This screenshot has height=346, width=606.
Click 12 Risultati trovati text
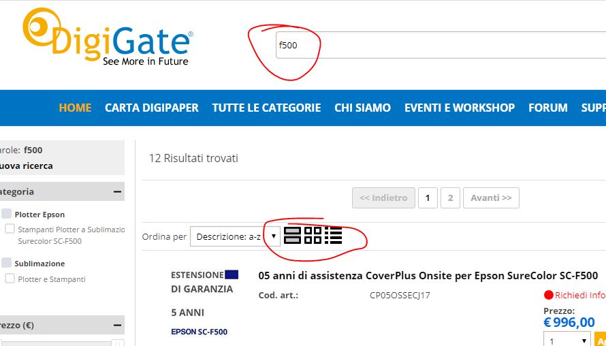pos(193,158)
